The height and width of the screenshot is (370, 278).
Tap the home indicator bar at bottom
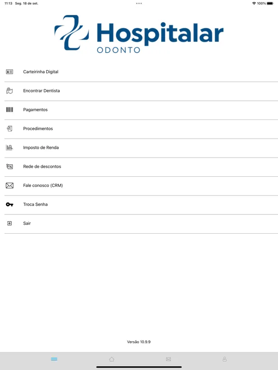[x=139, y=367]
